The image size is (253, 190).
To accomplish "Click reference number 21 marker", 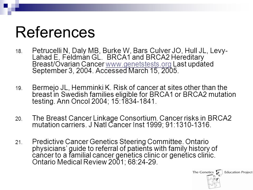I will click(x=19, y=142).
